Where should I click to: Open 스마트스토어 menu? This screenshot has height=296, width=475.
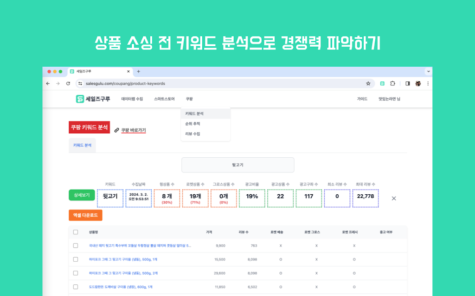[164, 99]
